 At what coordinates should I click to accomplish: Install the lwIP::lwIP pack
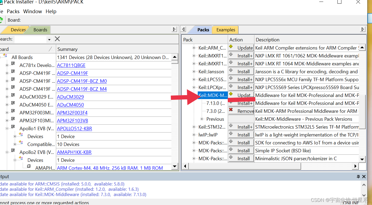click(x=241, y=135)
